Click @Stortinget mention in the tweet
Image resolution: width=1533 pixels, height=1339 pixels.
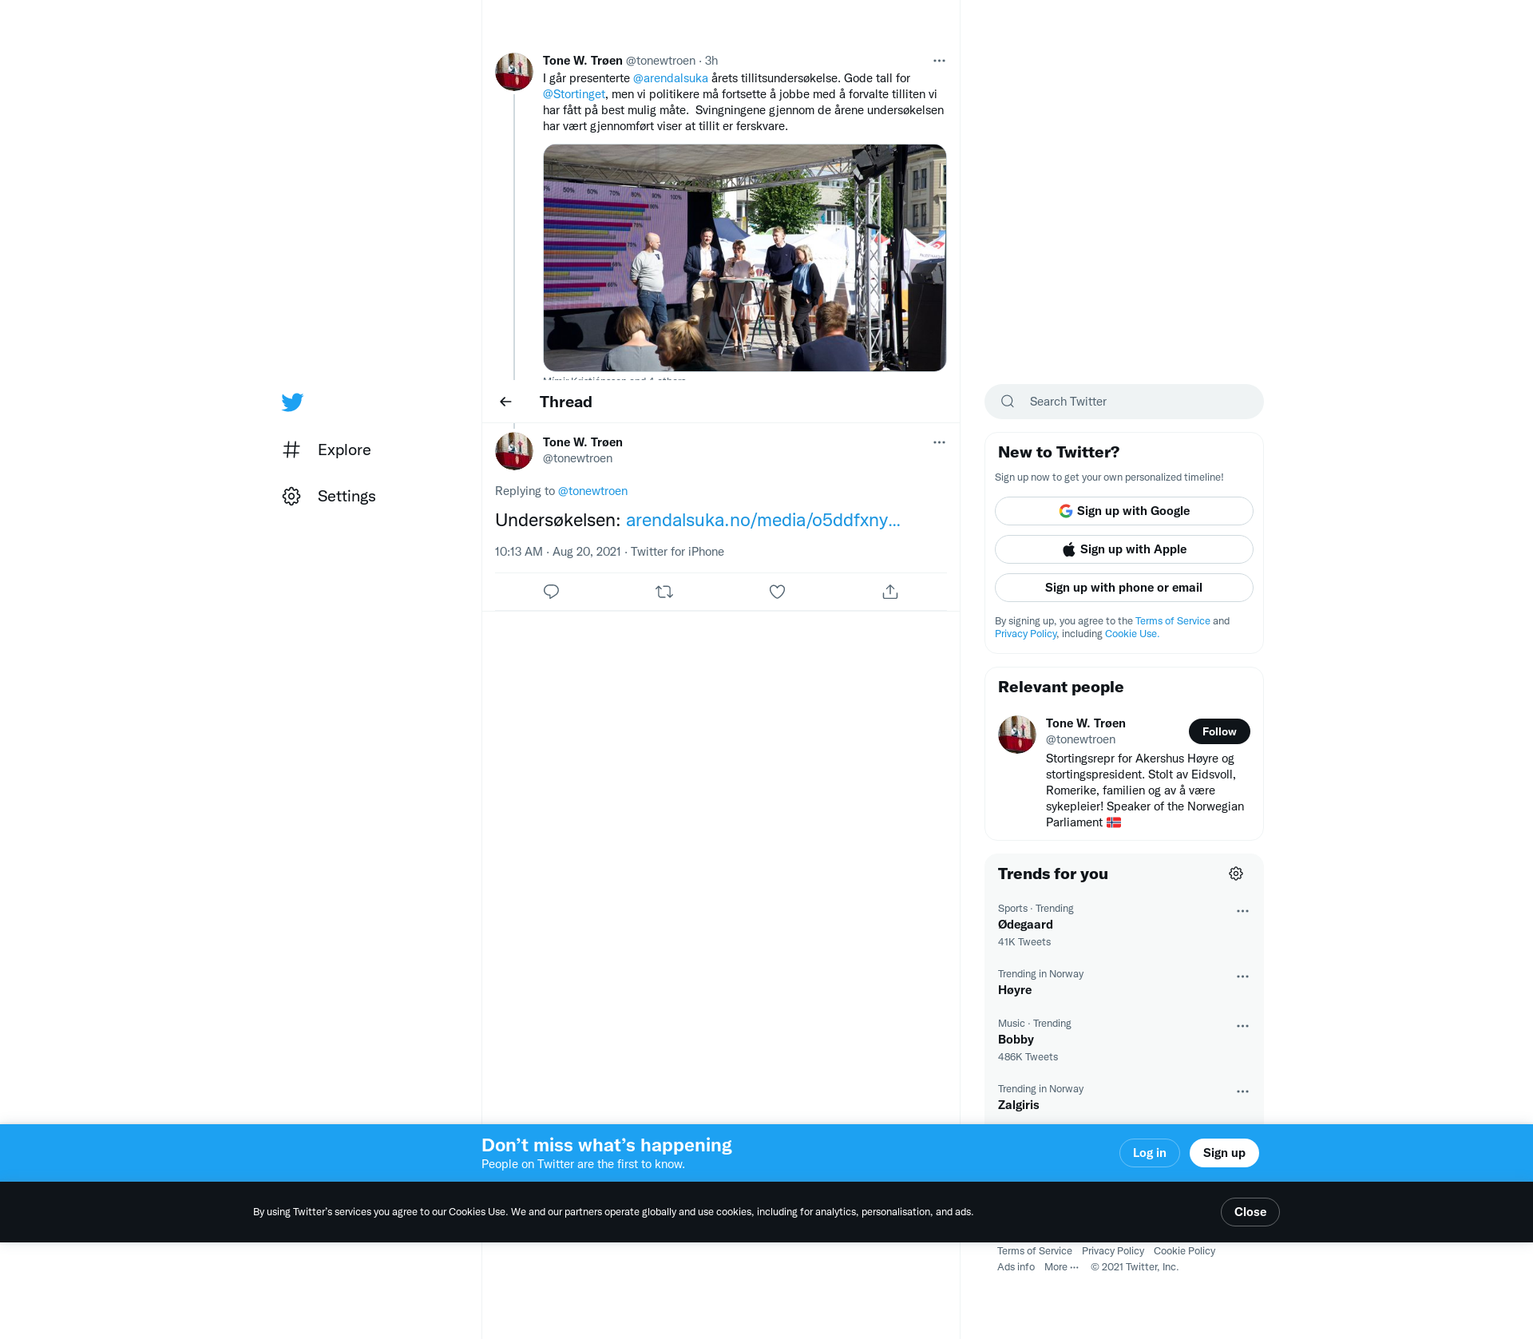click(x=574, y=94)
